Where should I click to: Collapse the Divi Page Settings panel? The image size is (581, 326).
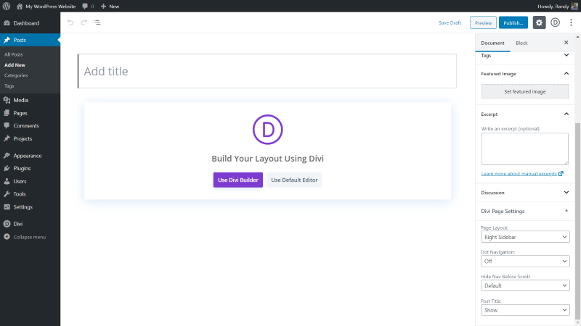(524, 211)
